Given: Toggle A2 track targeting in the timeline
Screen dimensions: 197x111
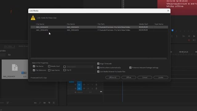Looking at the screenshot, I should 79,85.
